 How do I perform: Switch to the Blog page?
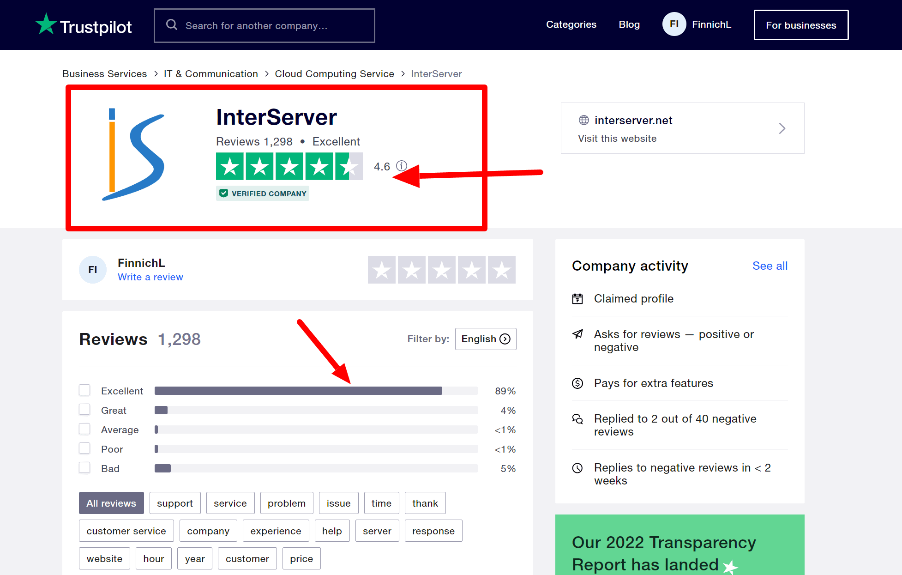click(x=629, y=24)
